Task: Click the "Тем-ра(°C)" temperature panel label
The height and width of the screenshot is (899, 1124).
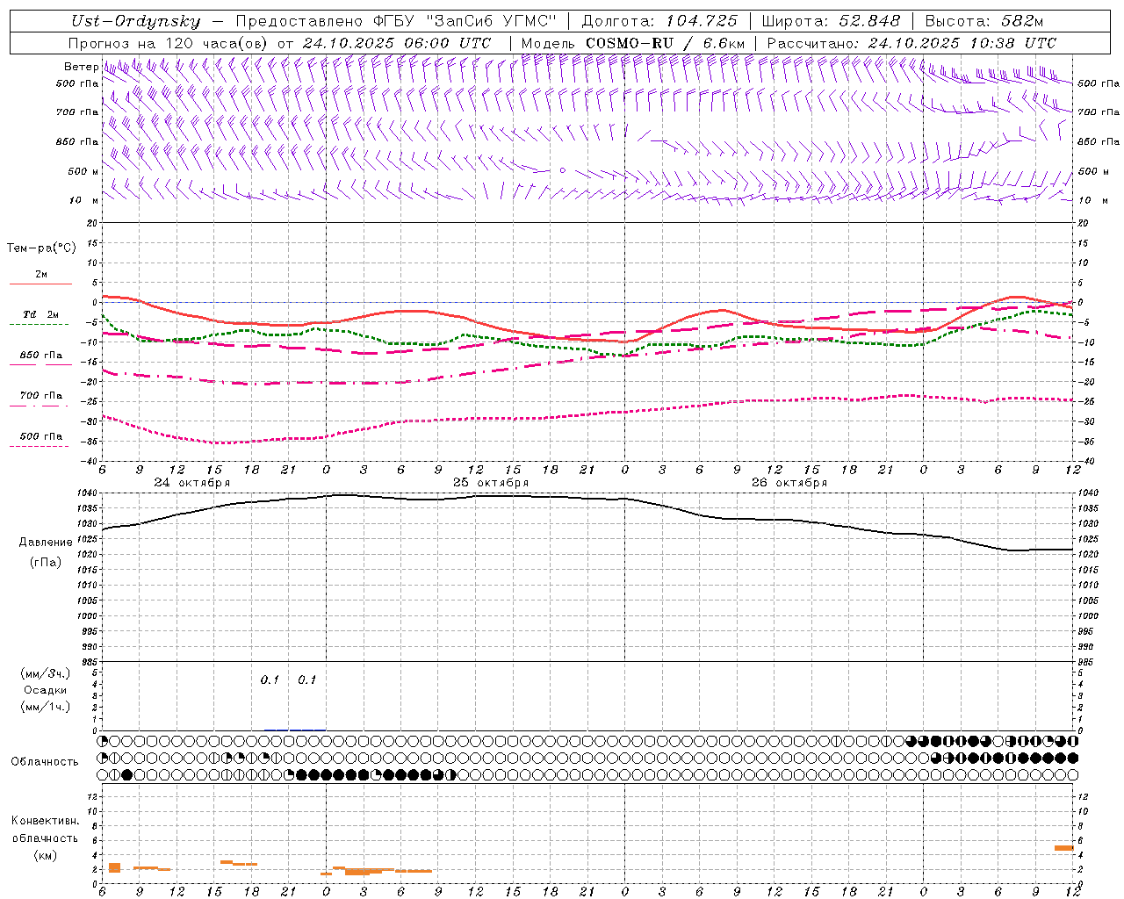Action: (x=41, y=248)
